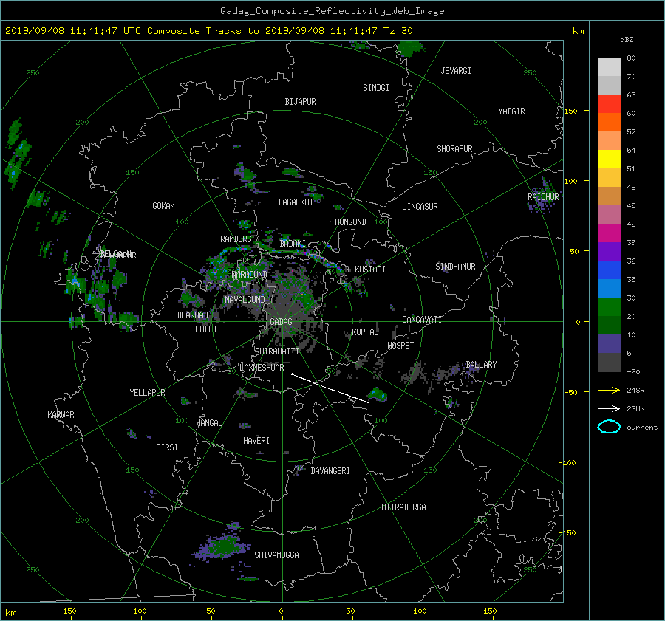Click the white storm track line
Viewport: 665px width, 621px height.
(x=330, y=388)
